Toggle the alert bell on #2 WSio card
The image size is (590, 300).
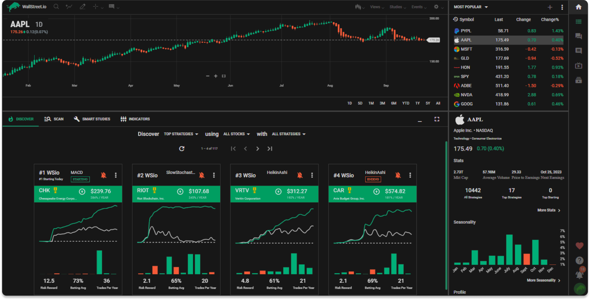pyautogui.click(x=202, y=175)
